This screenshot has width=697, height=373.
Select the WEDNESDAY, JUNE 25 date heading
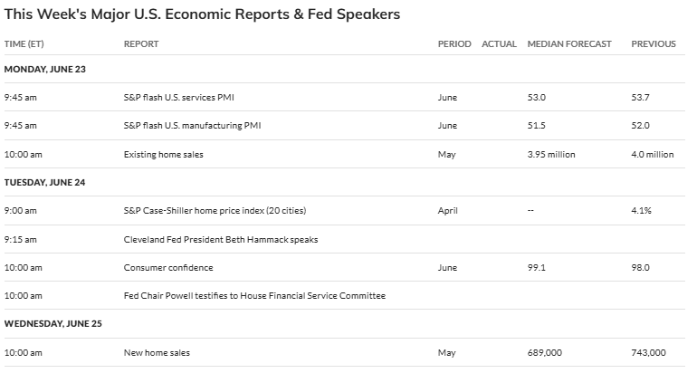coord(53,323)
